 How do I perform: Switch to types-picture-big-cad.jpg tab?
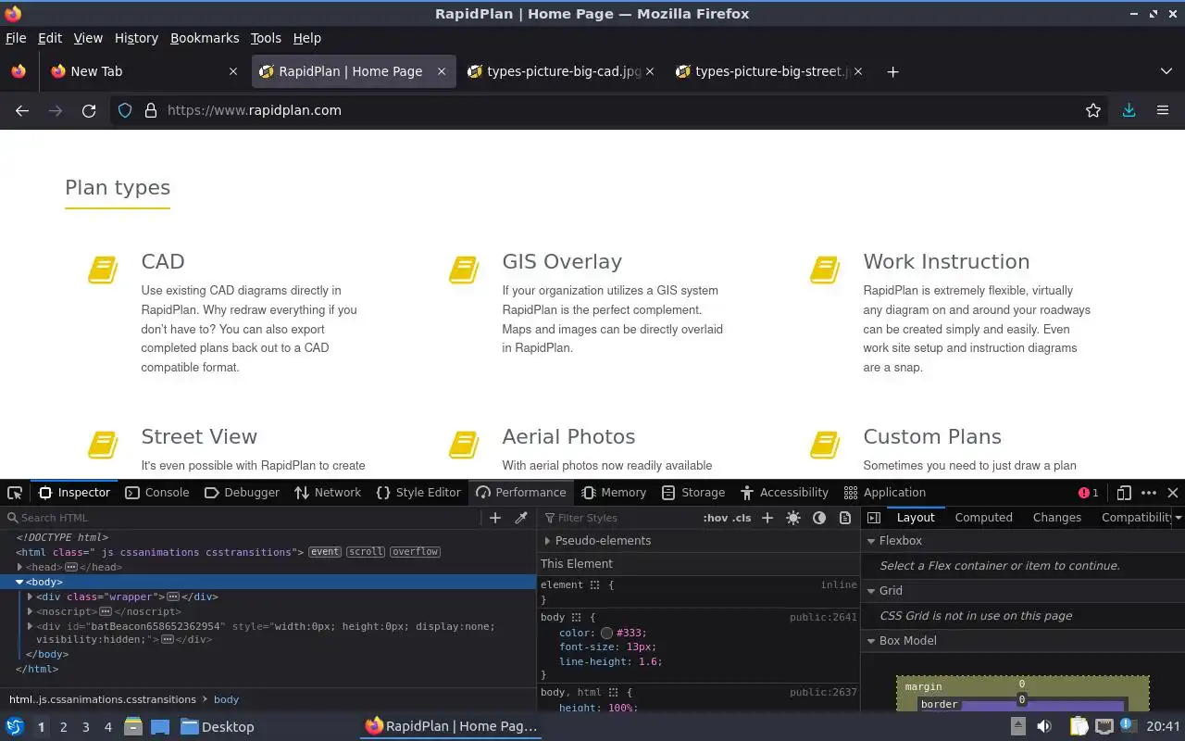562,71
